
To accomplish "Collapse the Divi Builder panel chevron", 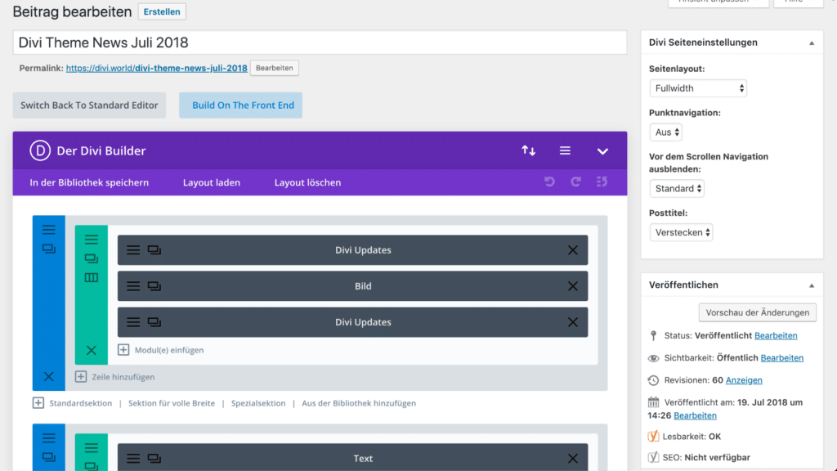I will [602, 151].
